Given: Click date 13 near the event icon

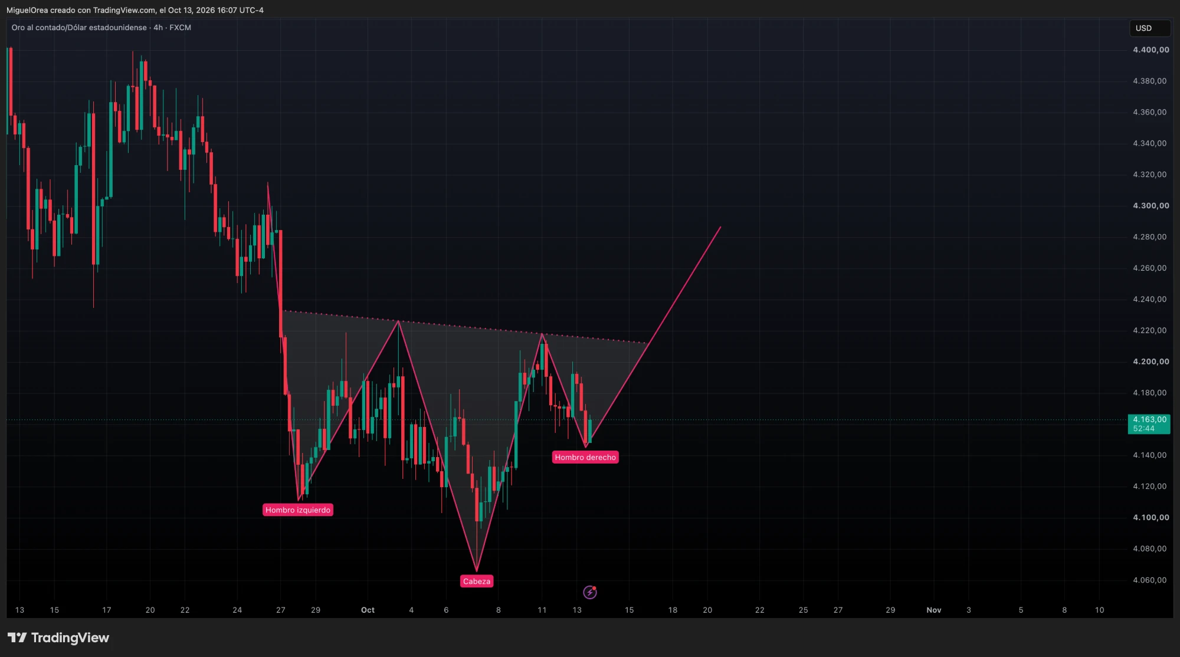Looking at the screenshot, I should 577,610.
